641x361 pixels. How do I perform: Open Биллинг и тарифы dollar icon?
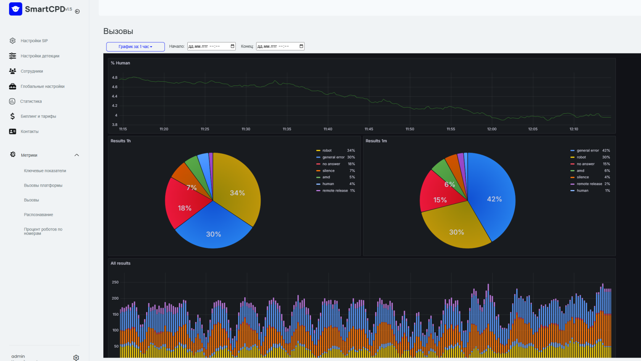pyautogui.click(x=13, y=116)
